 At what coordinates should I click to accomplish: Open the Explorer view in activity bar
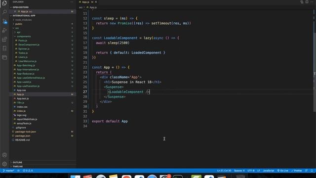click(4, 3)
